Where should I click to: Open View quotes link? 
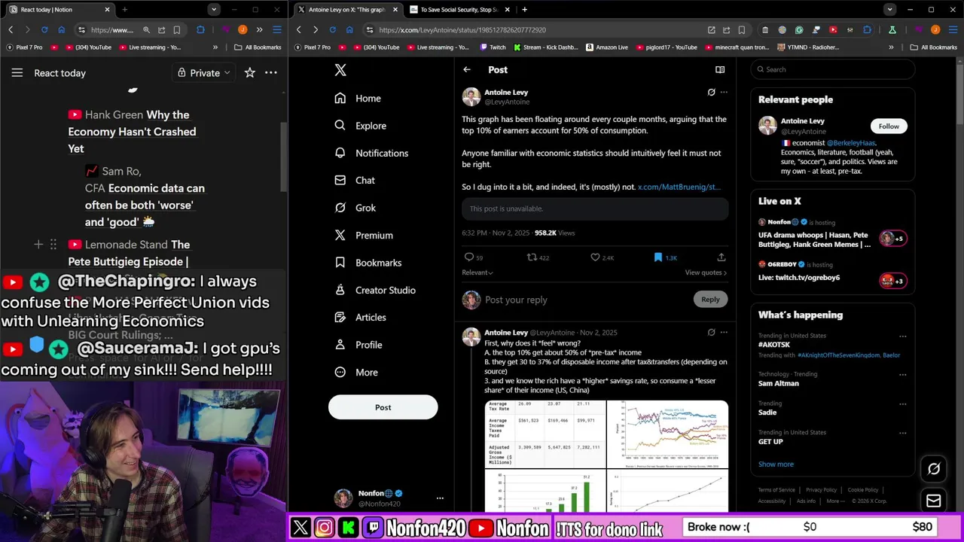click(x=706, y=273)
